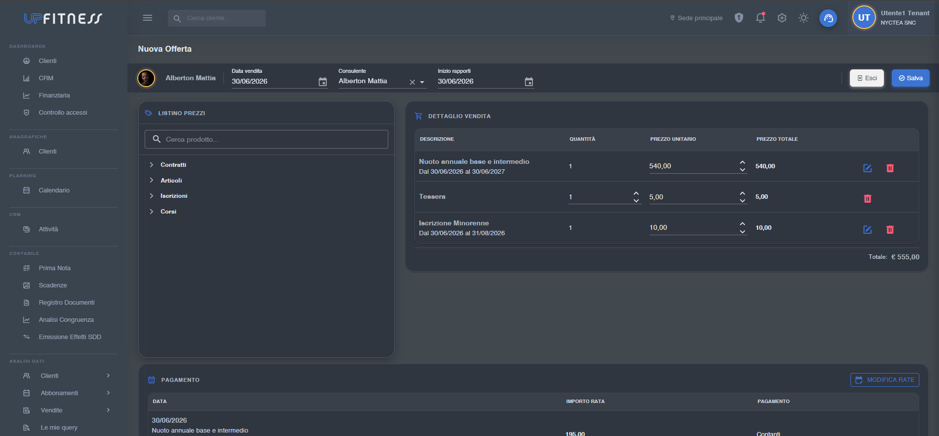Click the UpFitness logo
This screenshot has width=939, height=436.
pos(63,18)
